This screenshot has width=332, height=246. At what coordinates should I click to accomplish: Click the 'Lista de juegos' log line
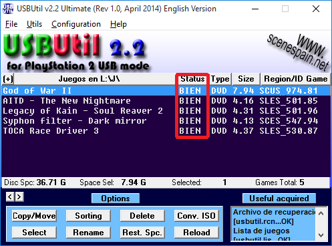[261, 231]
